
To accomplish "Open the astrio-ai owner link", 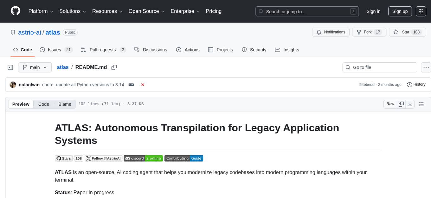I will pos(29,32).
